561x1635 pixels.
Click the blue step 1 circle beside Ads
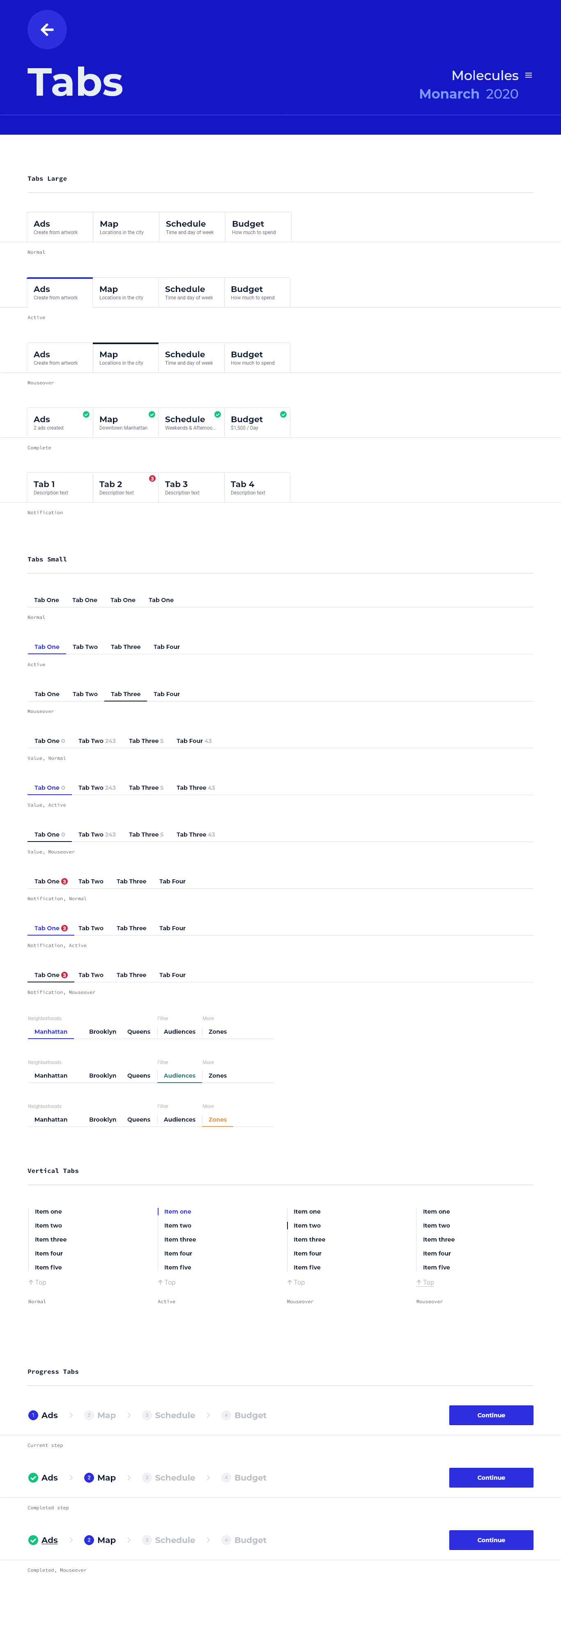33,1415
